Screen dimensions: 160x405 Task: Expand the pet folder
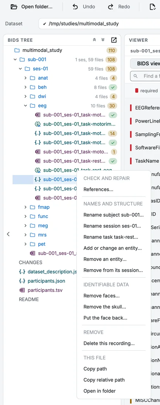tap(25, 244)
